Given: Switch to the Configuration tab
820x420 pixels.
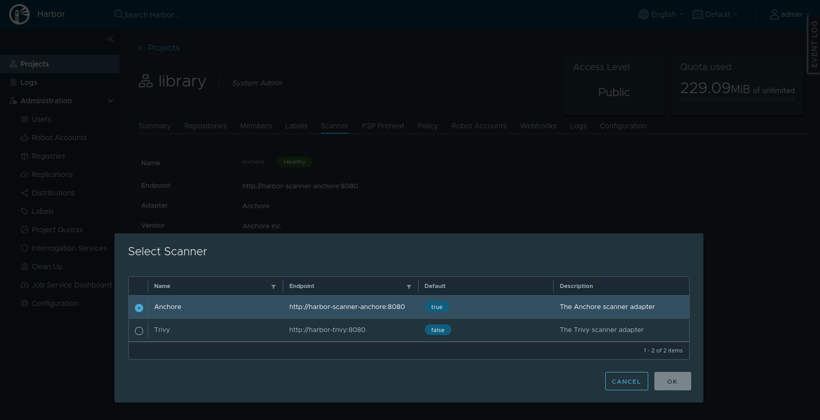Looking at the screenshot, I should pos(623,126).
